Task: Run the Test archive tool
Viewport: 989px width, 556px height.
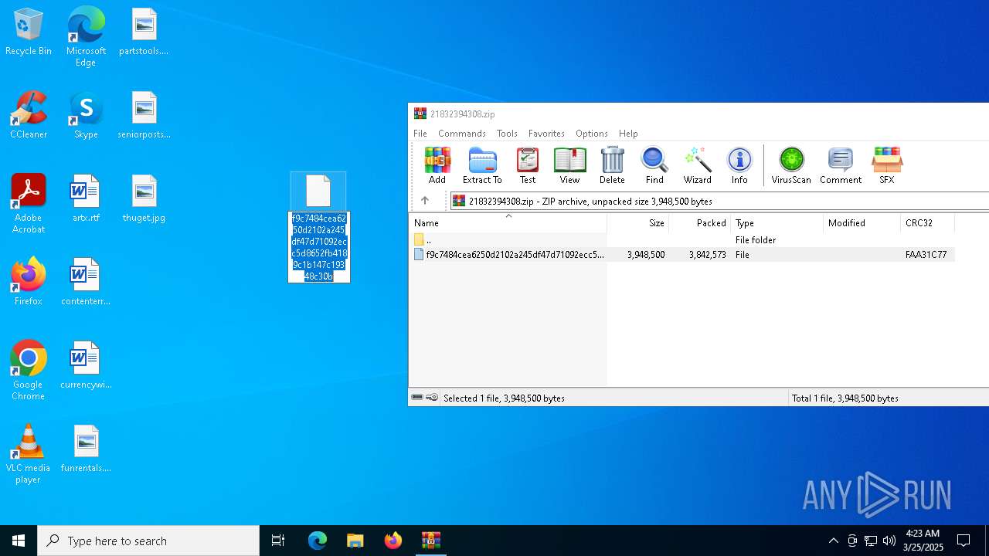Action: click(x=528, y=165)
